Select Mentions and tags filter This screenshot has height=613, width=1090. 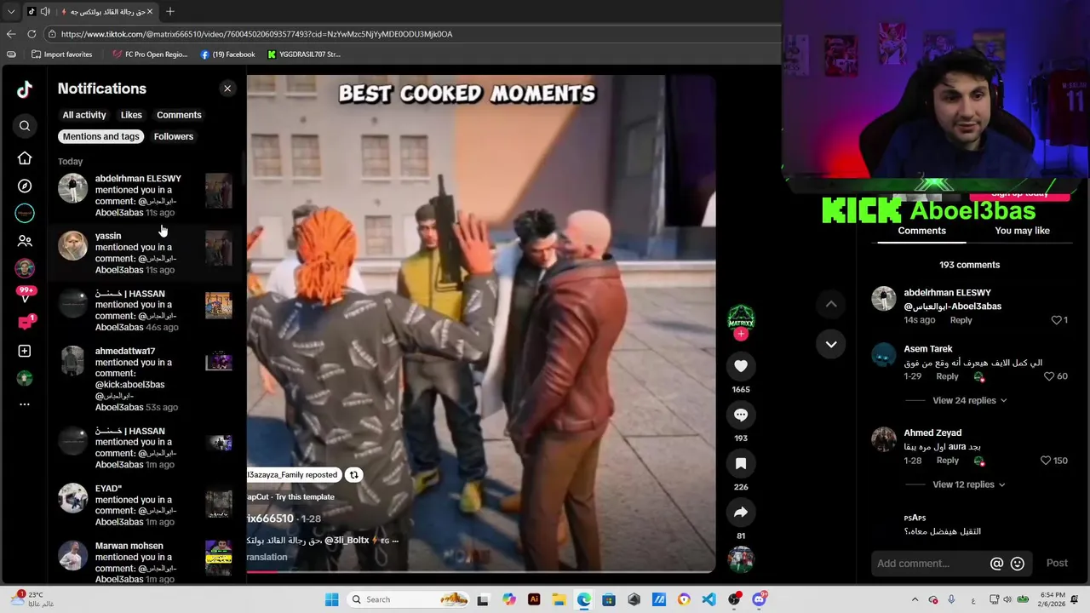click(100, 136)
